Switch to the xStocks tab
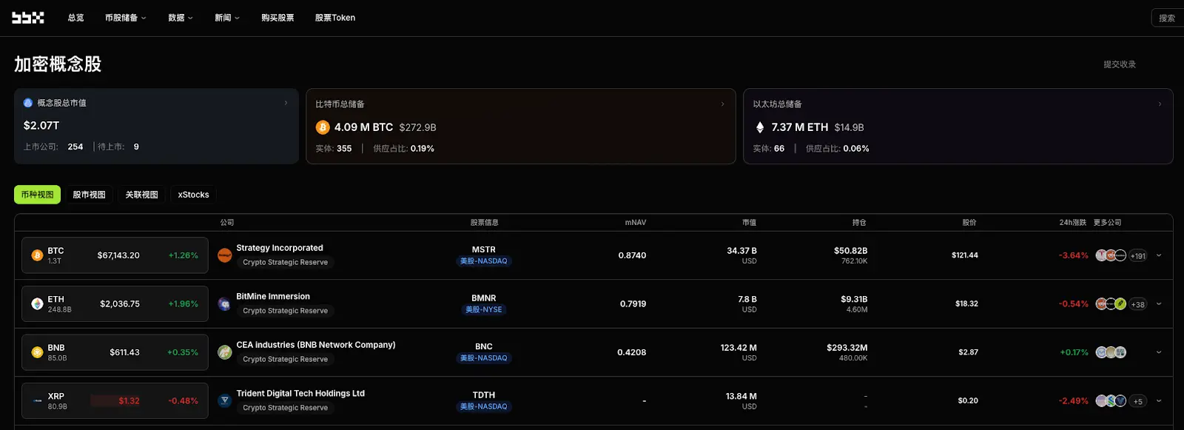 (x=194, y=195)
